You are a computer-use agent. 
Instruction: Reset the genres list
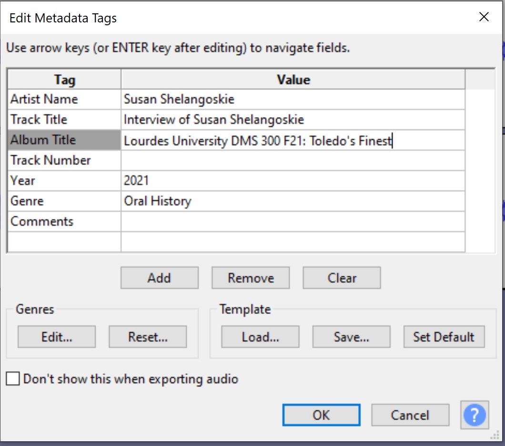click(x=148, y=337)
